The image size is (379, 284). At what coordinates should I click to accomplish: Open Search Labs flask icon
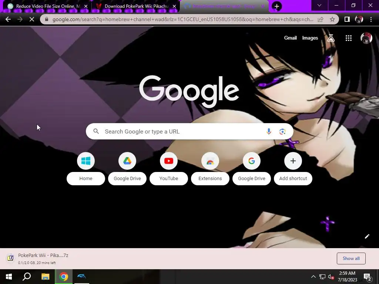pos(331,38)
